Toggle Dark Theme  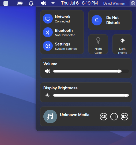[122, 44]
